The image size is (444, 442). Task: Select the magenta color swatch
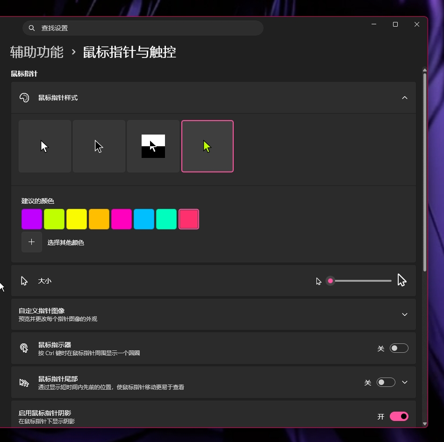coord(122,219)
